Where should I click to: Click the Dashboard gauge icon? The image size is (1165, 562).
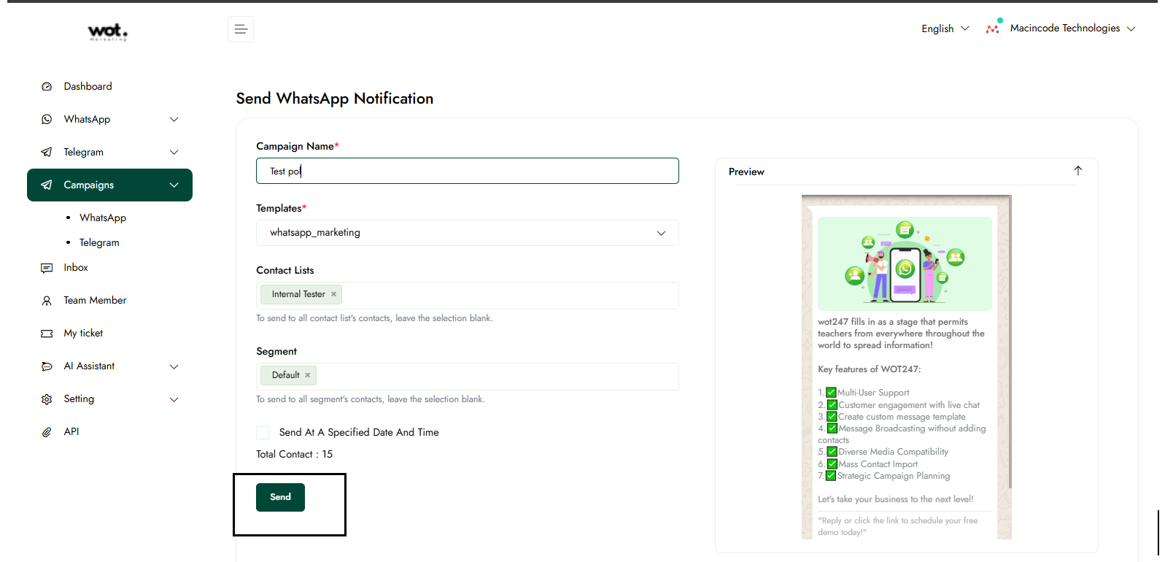tap(47, 86)
